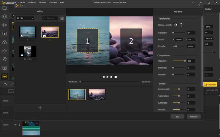Switch media list to grid view icon

coord(62,18)
